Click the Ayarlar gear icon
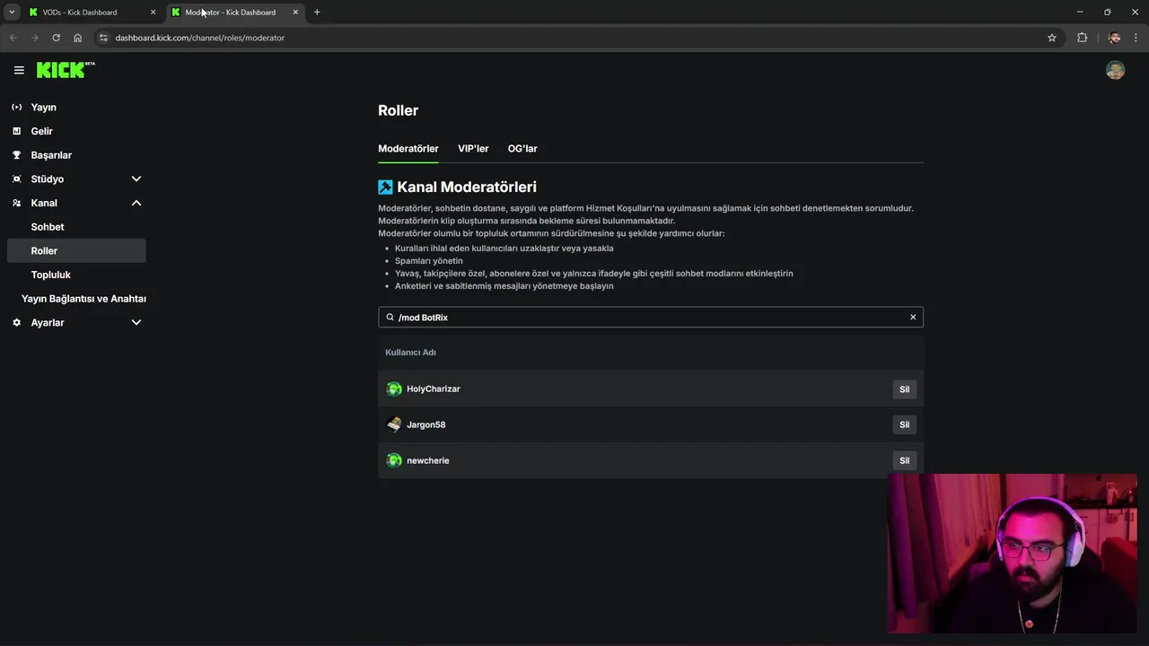This screenshot has width=1149, height=646. point(16,322)
